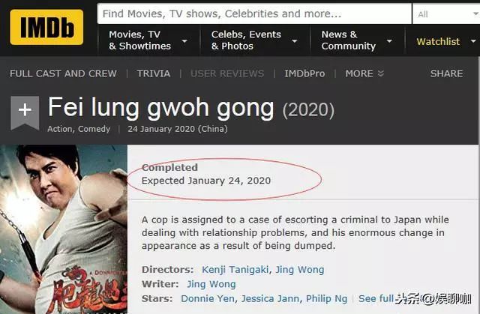This screenshot has width=480, height=314.
Task: Click the IMDb logo
Action: (x=46, y=27)
